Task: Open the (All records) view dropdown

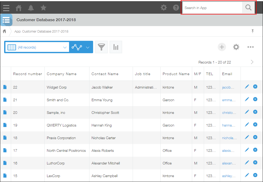Action: 37,47
